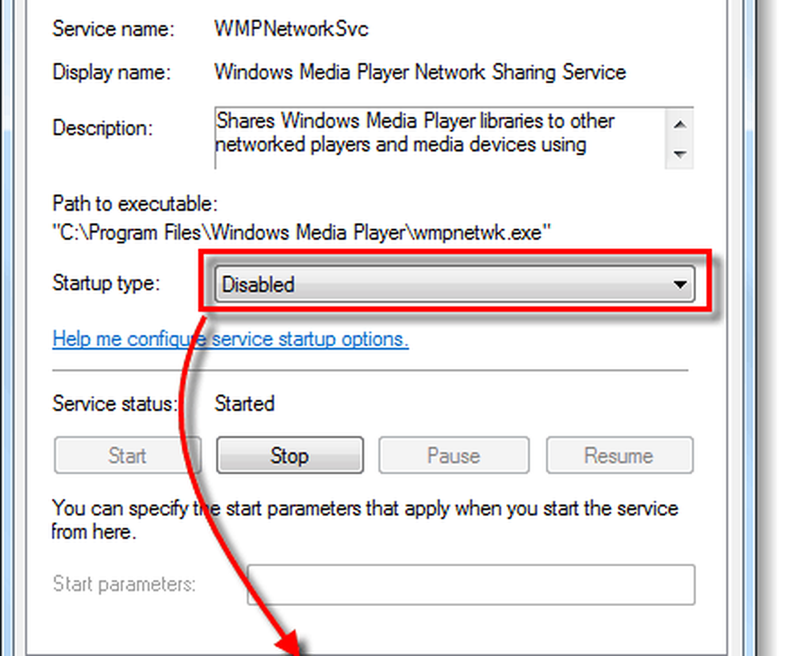Image resolution: width=793 pixels, height=656 pixels.
Task: Focus the Start parameters input field
Action: pyautogui.click(x=471, y=585)
